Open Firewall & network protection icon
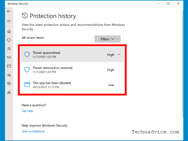 (9, 58)
